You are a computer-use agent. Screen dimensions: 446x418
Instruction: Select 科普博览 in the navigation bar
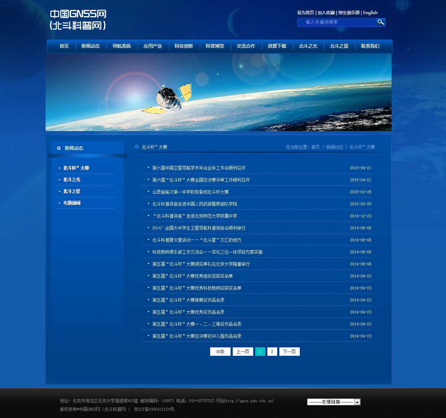(x=215, y=46)
